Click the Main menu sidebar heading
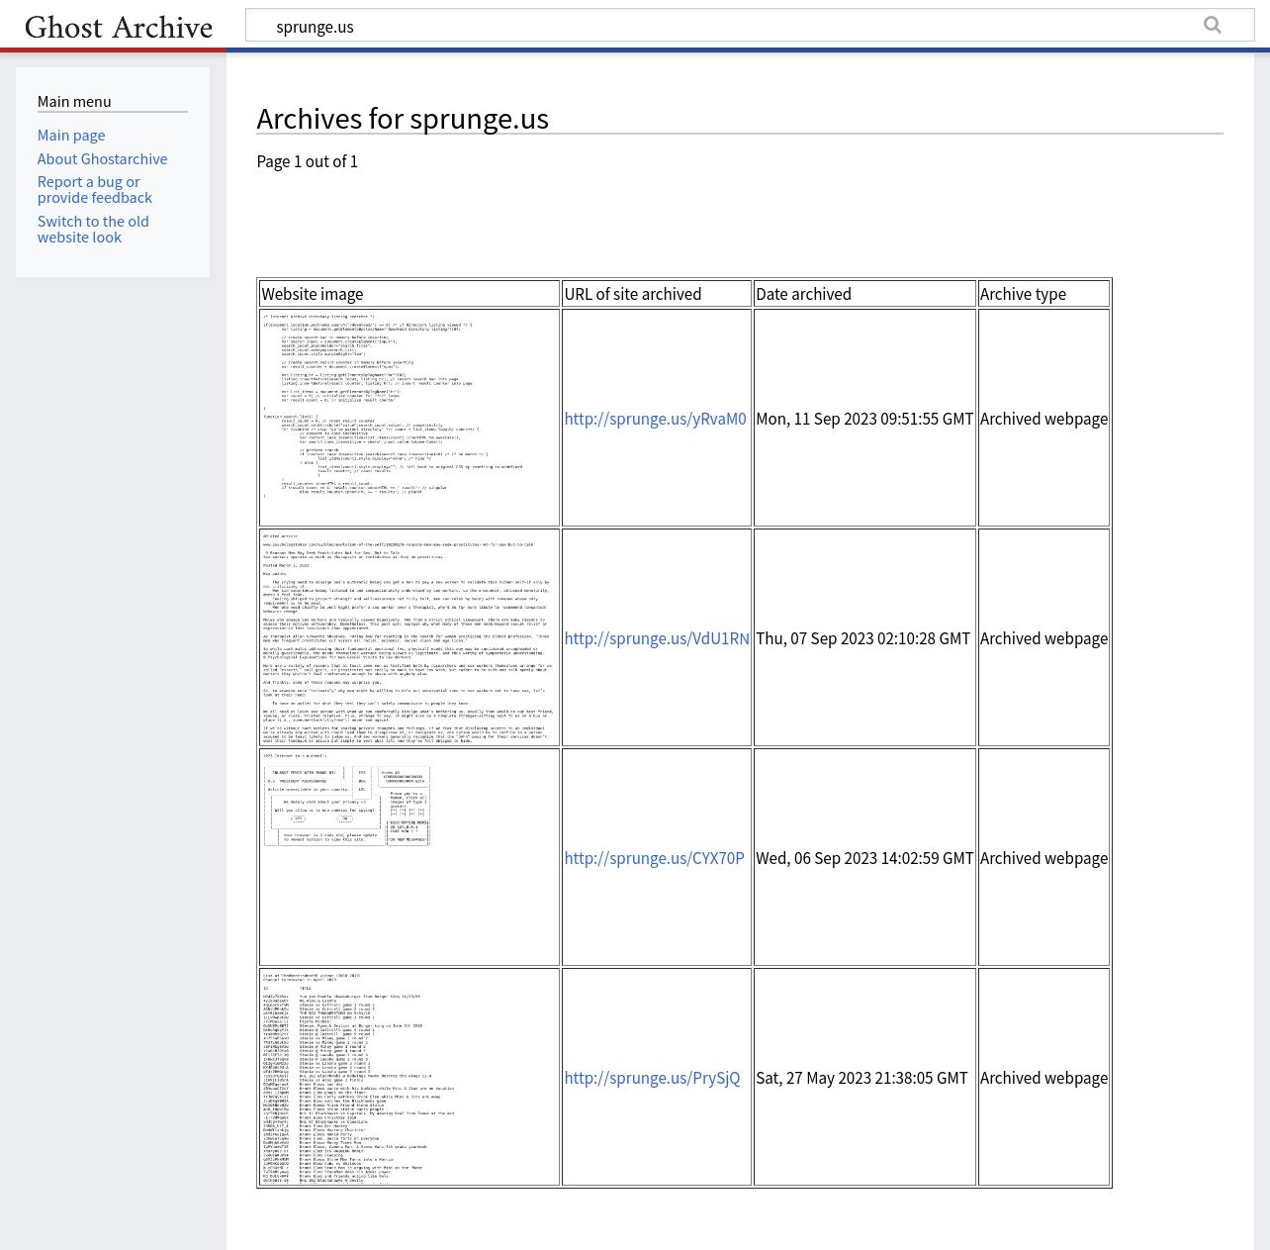Viewport: 1270px width, 1250px height. [74, 101]
